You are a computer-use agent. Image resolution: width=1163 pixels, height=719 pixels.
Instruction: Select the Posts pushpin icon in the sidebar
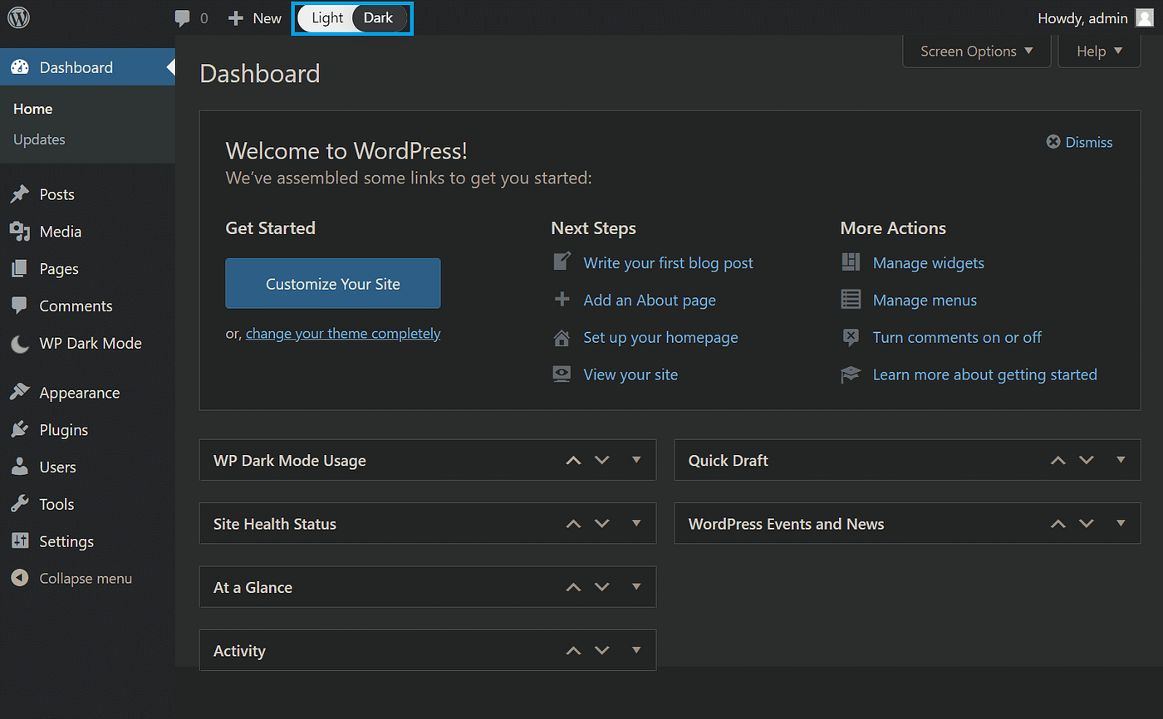coord(20,193)
